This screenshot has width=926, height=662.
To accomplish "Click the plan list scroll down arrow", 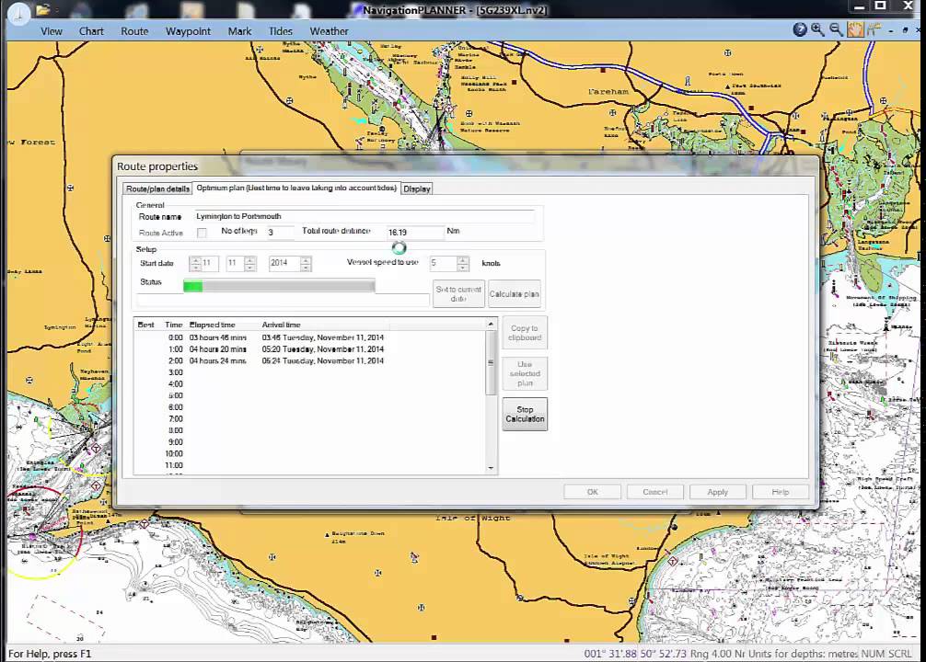I will (x=491, y=468).
